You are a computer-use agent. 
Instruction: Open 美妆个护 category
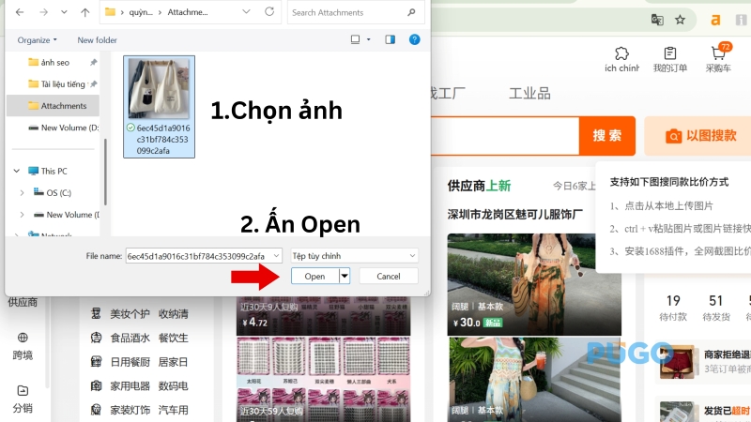(130, 314)
